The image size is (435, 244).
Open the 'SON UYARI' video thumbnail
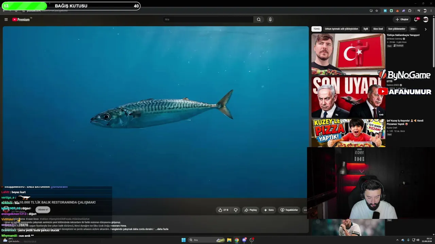pos(348,97)
